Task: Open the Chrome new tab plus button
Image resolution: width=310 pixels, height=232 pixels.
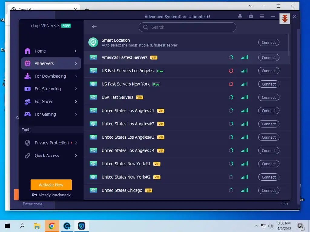Action: [87, 9]
